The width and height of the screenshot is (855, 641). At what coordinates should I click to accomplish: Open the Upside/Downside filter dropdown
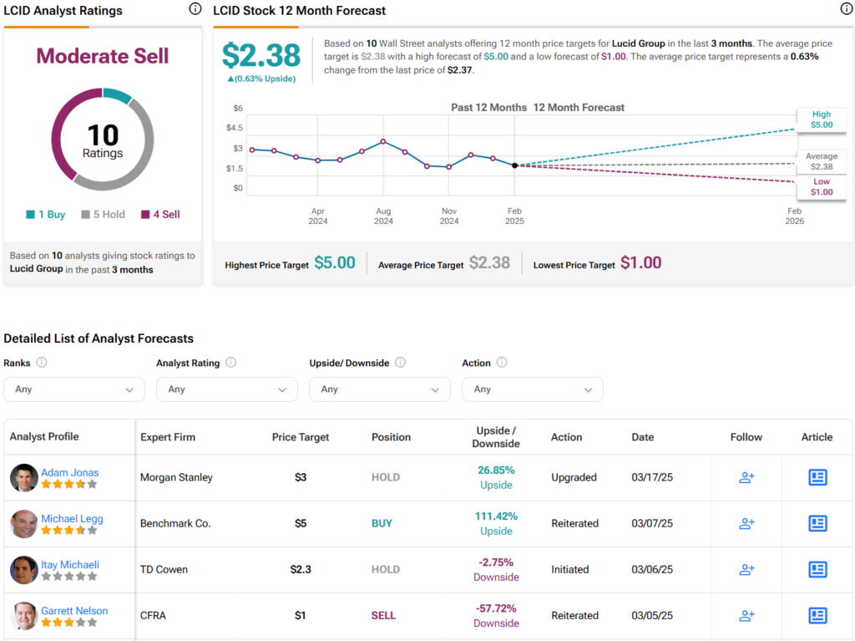point(380,389)
